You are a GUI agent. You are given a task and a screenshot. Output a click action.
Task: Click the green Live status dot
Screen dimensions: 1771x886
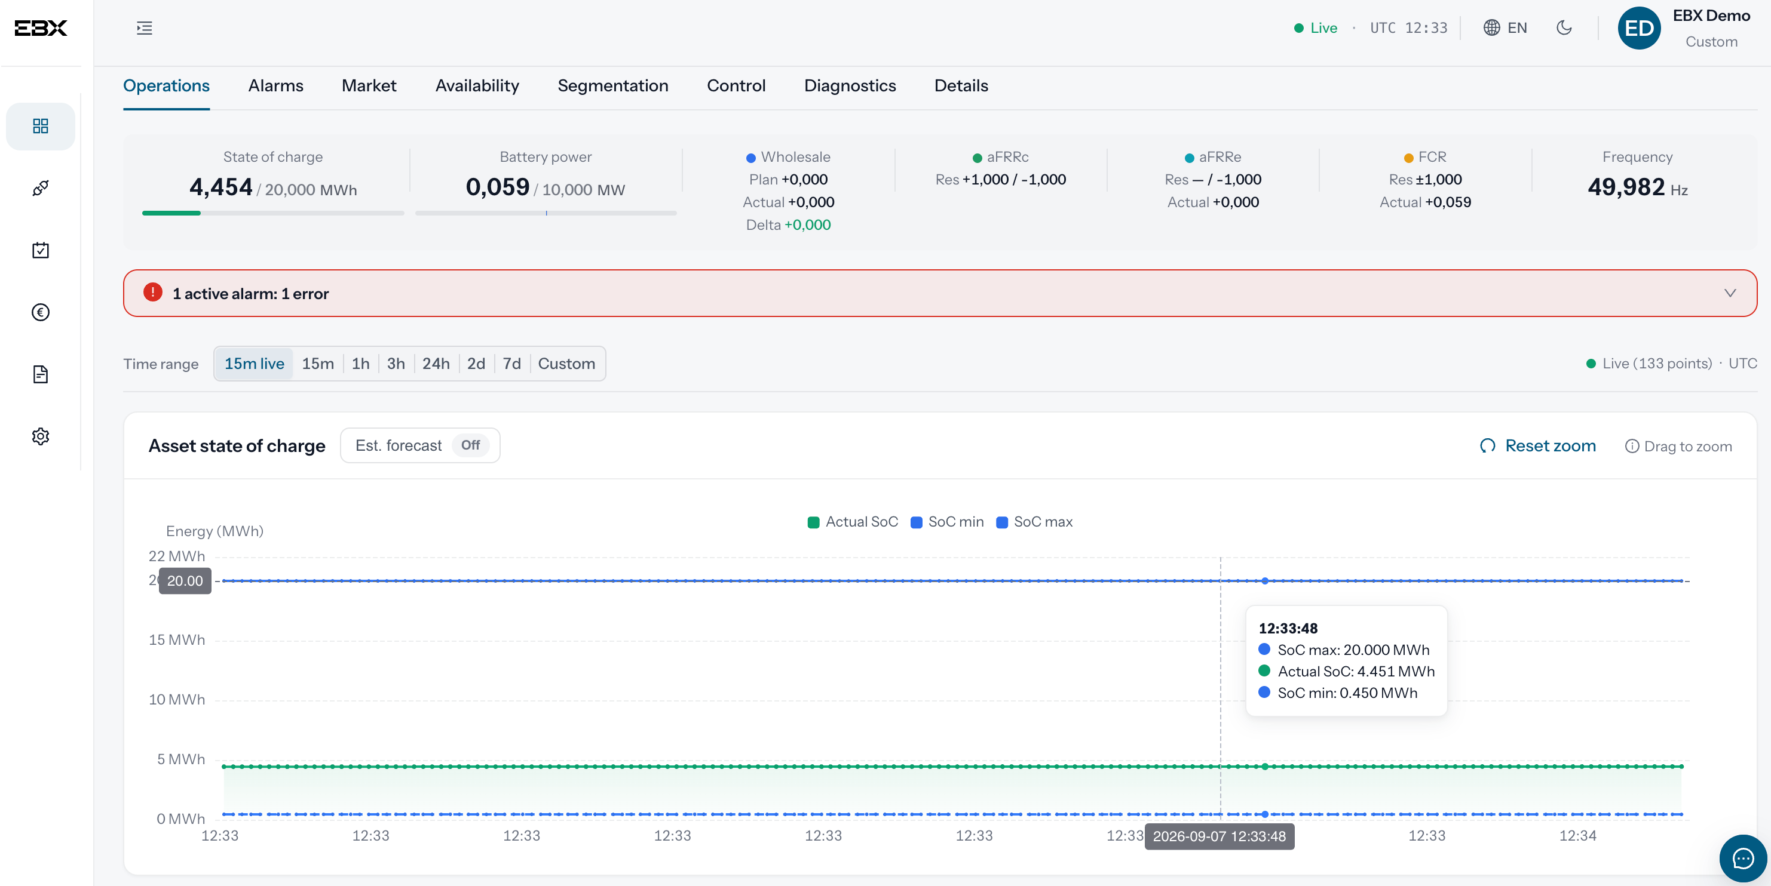(1299, 28)
